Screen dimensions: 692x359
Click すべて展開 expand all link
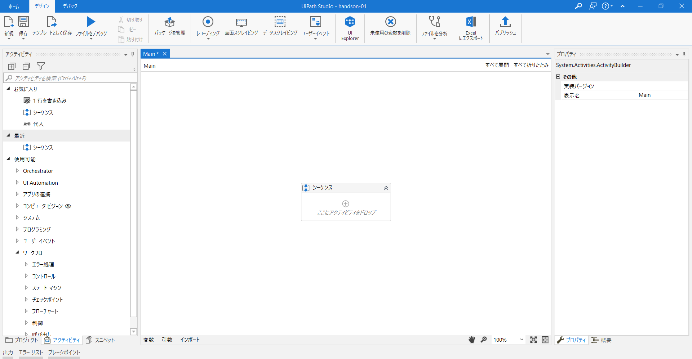tap(497, 65)
